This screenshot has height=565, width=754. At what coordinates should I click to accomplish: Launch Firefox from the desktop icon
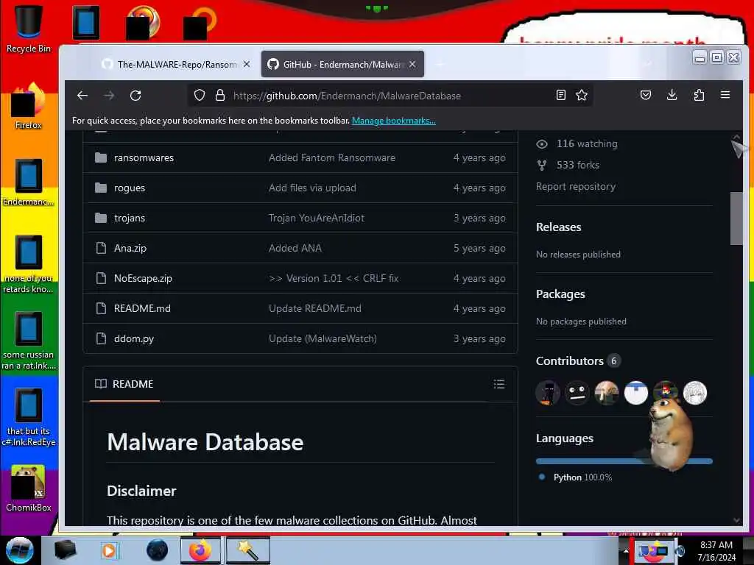point(29,106)
